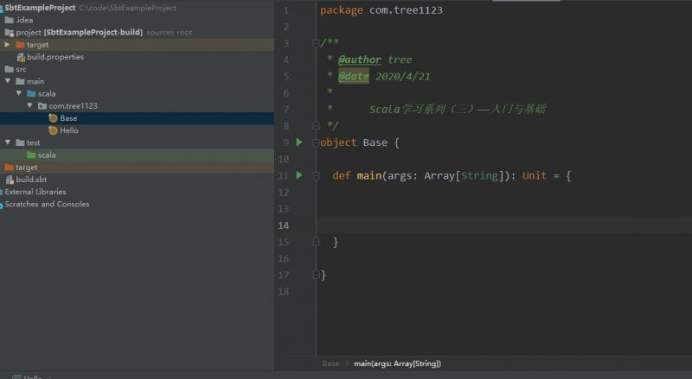Select External Libraries node
Viewport: 692px width, 379px height.
pyautogui.click(x=35, y=192)
